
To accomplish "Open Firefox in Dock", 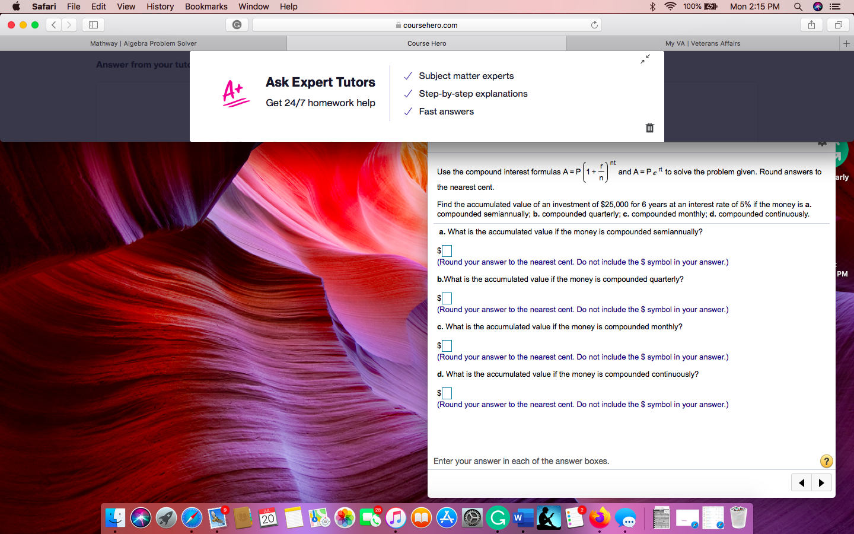I will tap(600, 518).
